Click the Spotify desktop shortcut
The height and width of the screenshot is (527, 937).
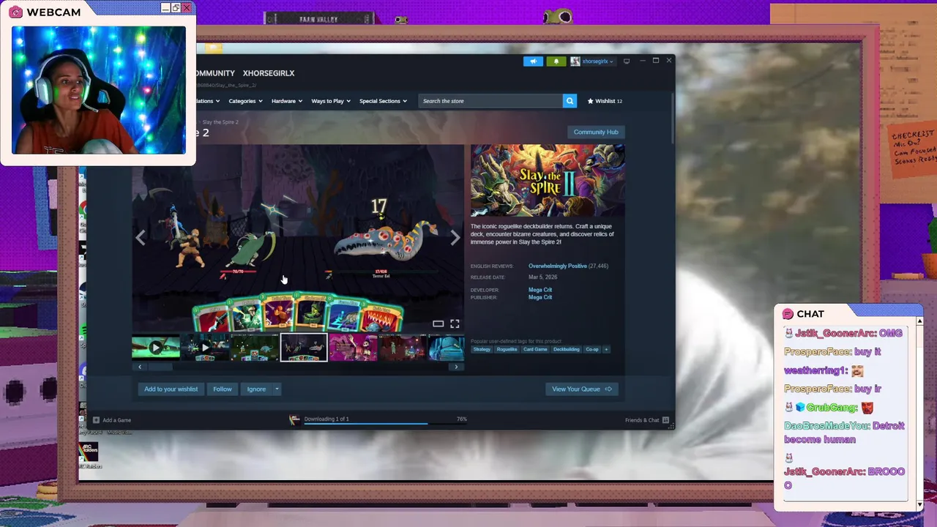coord(83,335)
